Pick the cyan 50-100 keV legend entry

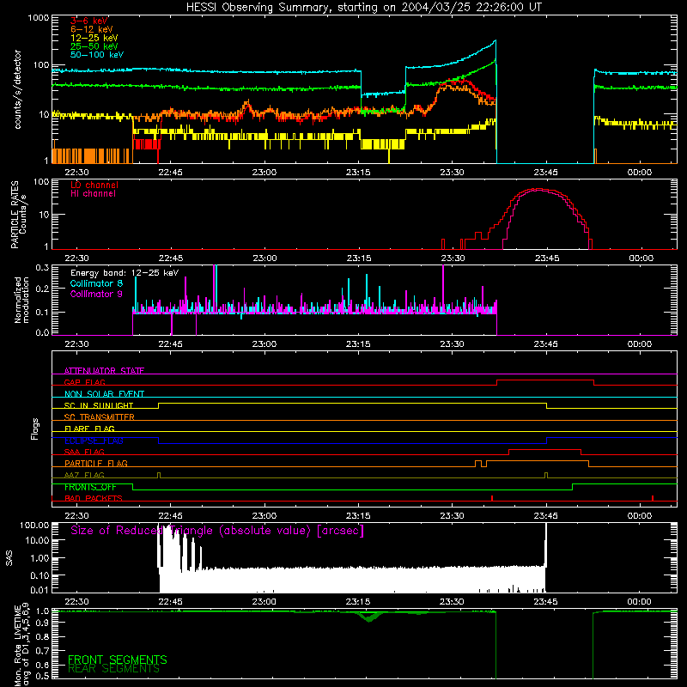[x=97, y=55]
